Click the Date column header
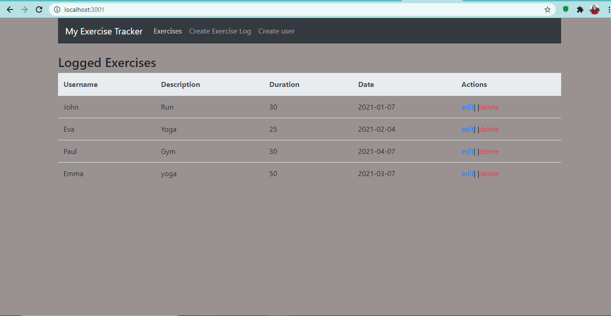Screen dimensions: 611x316 point(366,85)
